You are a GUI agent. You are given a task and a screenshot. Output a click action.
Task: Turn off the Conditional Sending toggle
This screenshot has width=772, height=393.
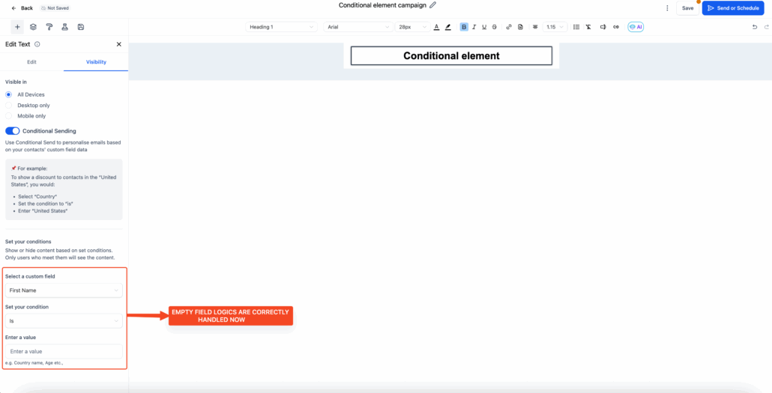(x=12, y=131)
